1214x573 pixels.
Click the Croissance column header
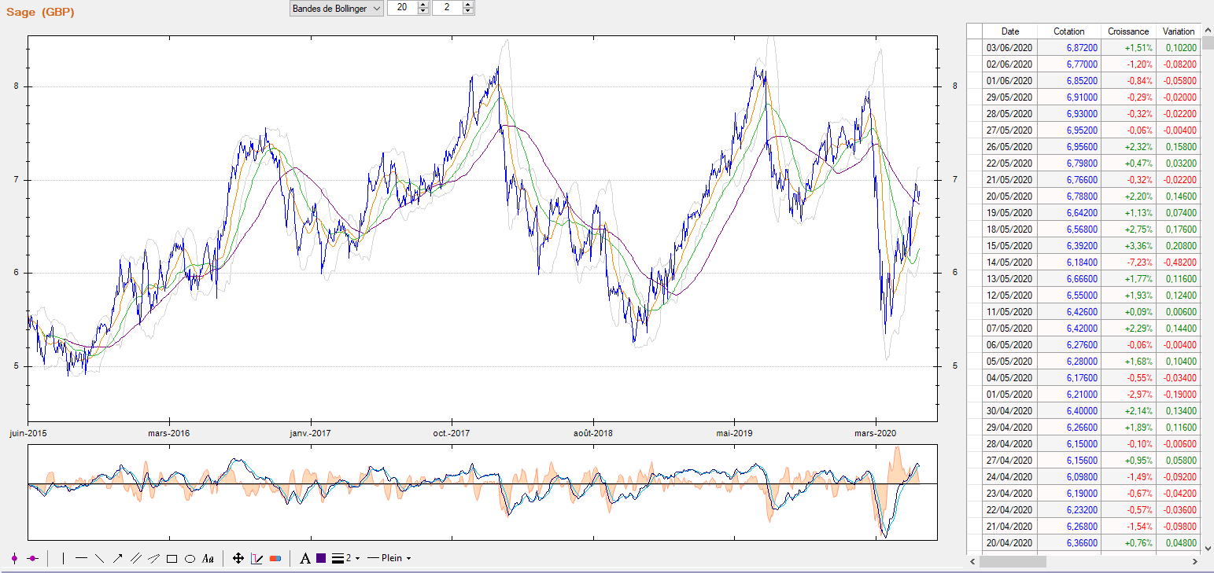coord(1127,31)
